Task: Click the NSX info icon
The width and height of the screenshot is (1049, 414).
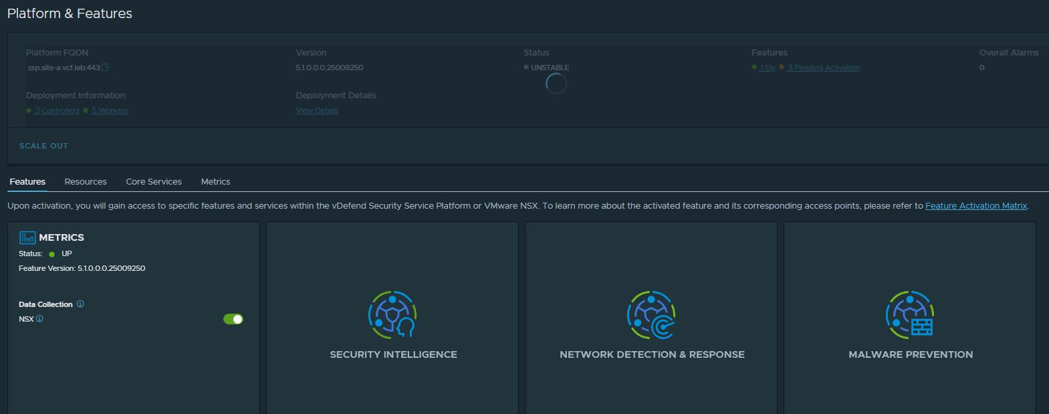Action: [39, 319]
